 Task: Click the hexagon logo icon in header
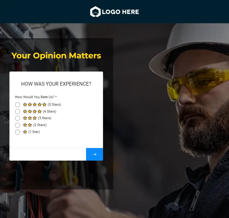click(x=95, y=12)
